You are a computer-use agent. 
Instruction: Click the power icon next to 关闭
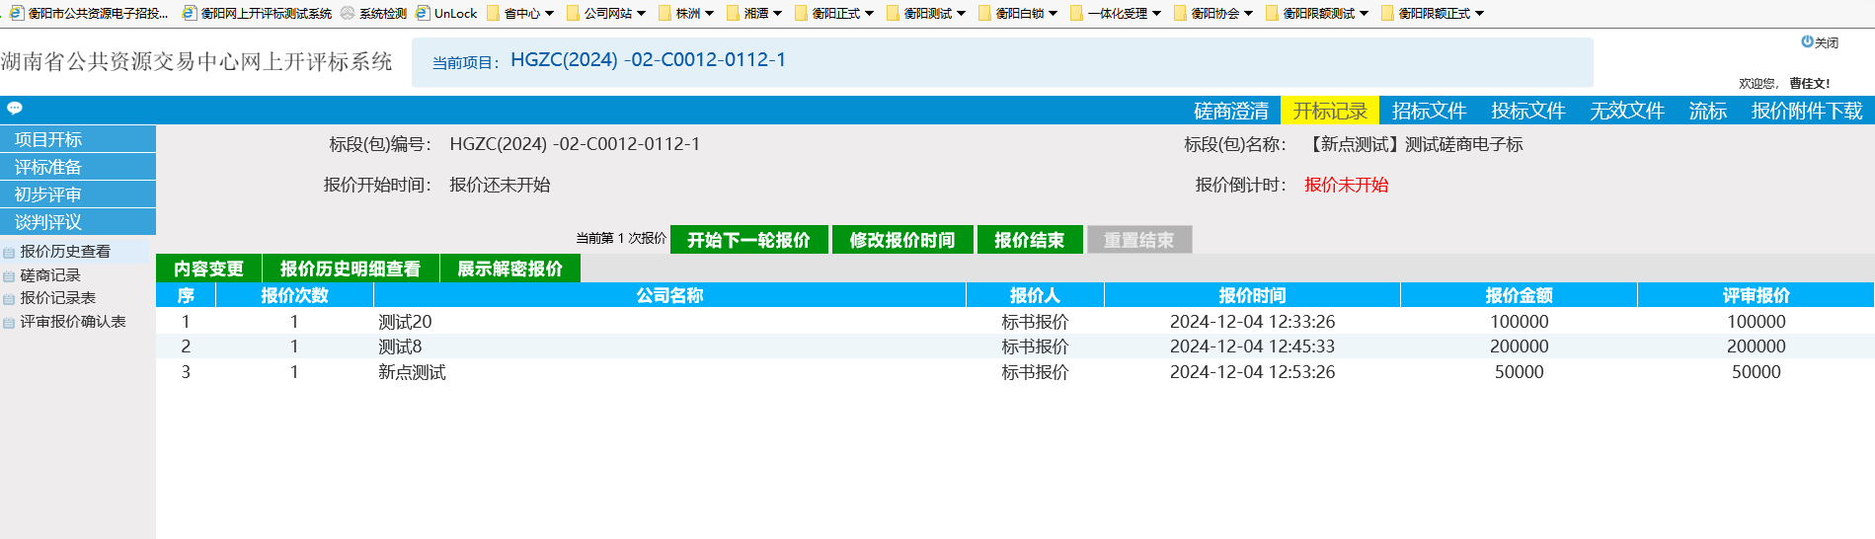click(1807, 42)
